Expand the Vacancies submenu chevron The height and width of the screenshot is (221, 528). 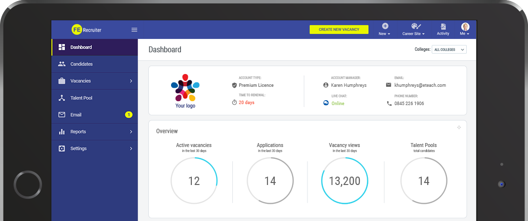click(131, 81)
